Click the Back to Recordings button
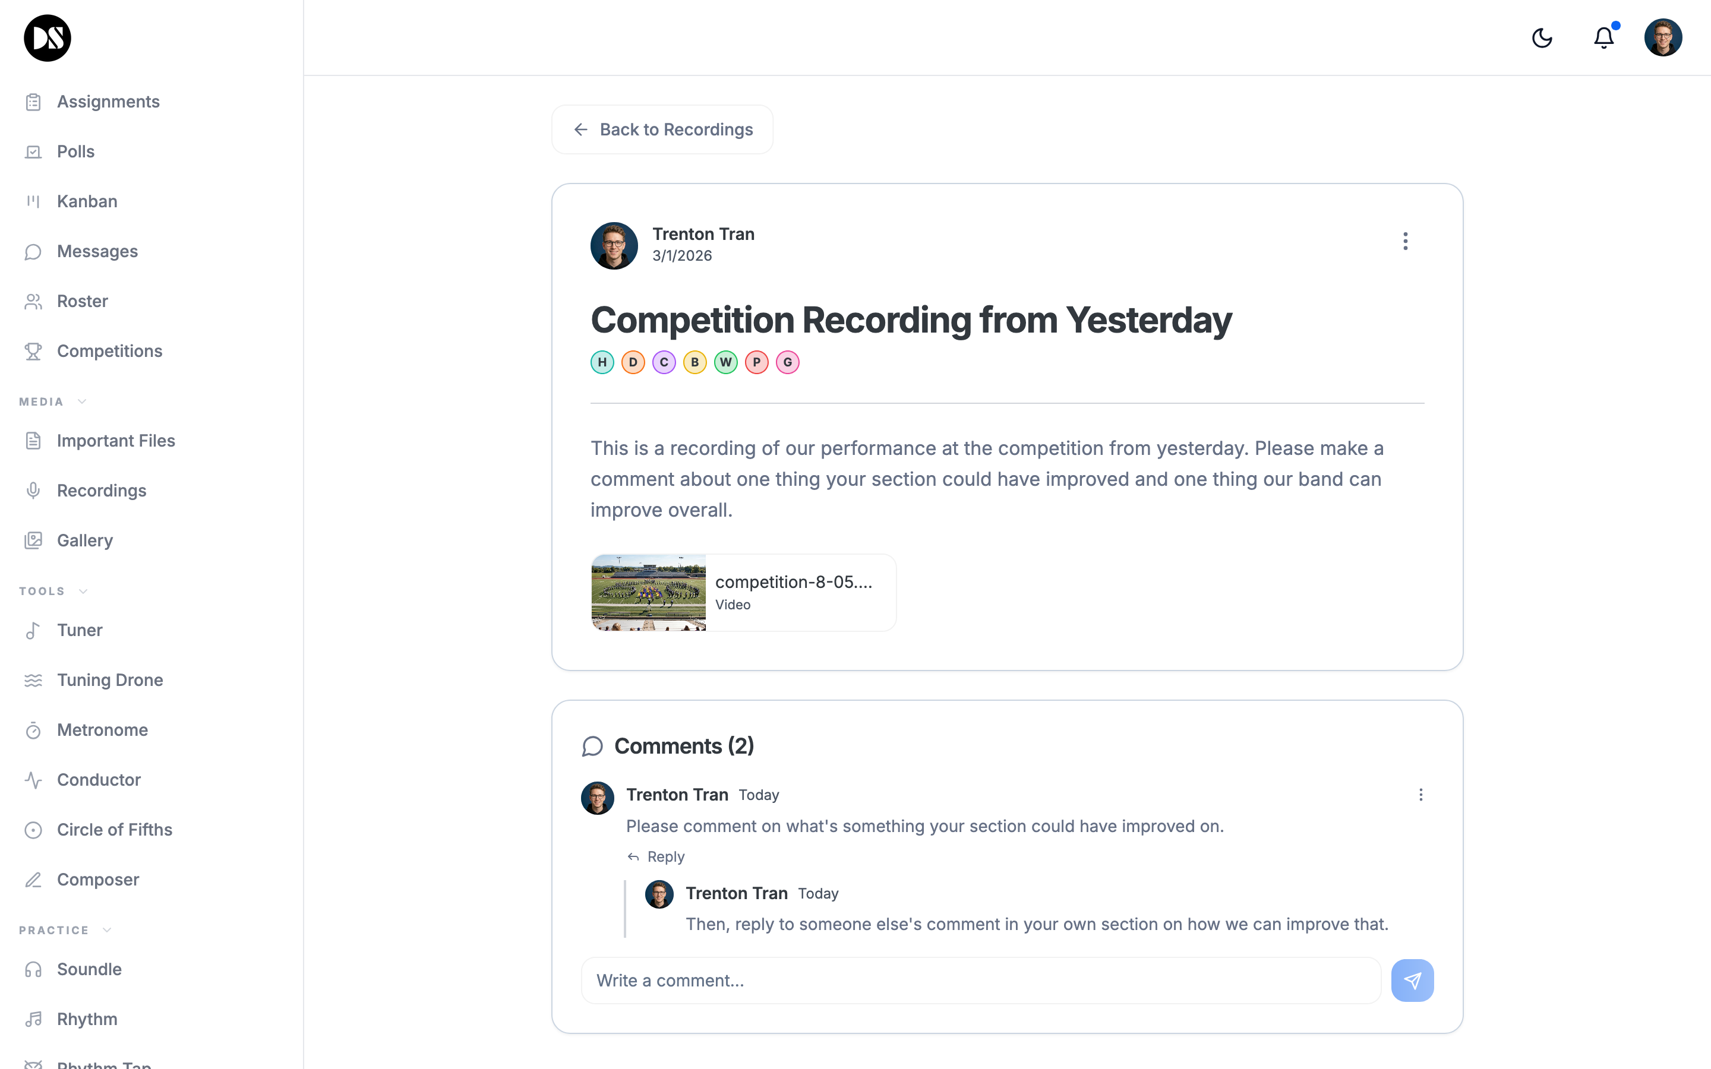1711x1069 pixels. (x=662, y=129)
